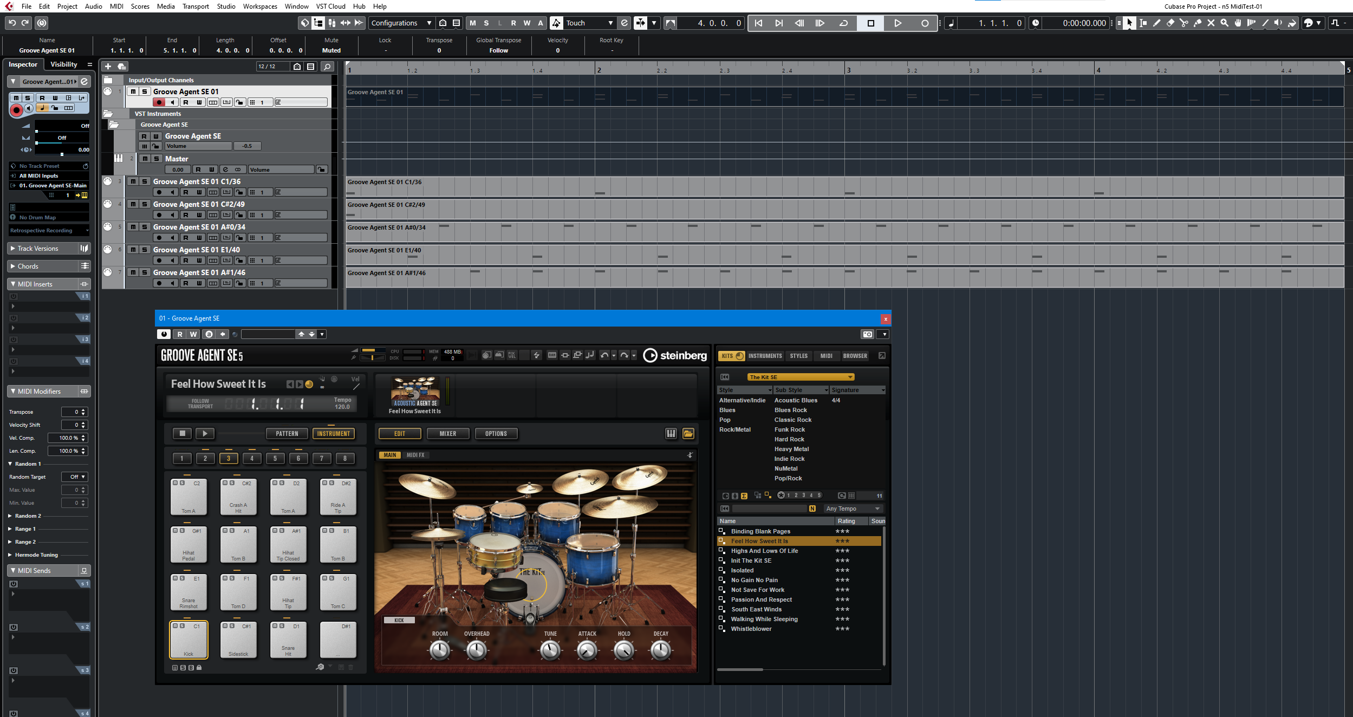Image resolution: width=1353 pixels, height=717 pixels.
Task: Click the Record button in transport bar
Action: pos(925,23)
